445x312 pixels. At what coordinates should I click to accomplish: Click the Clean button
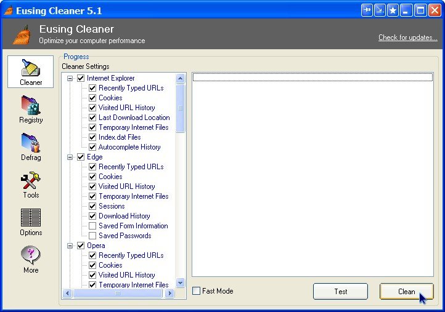coord(406,291)
